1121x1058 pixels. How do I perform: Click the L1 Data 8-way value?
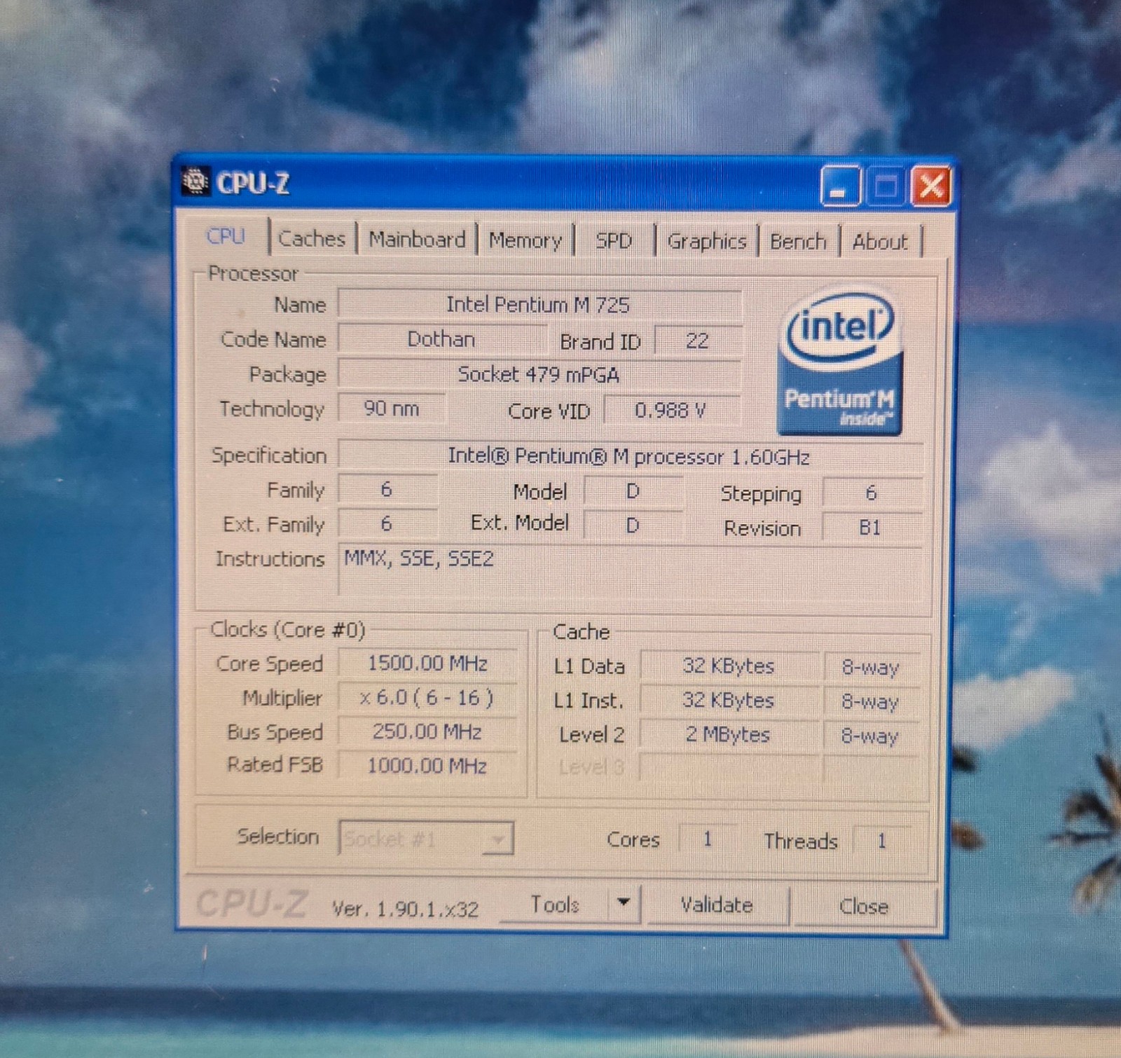pos(871,667)
